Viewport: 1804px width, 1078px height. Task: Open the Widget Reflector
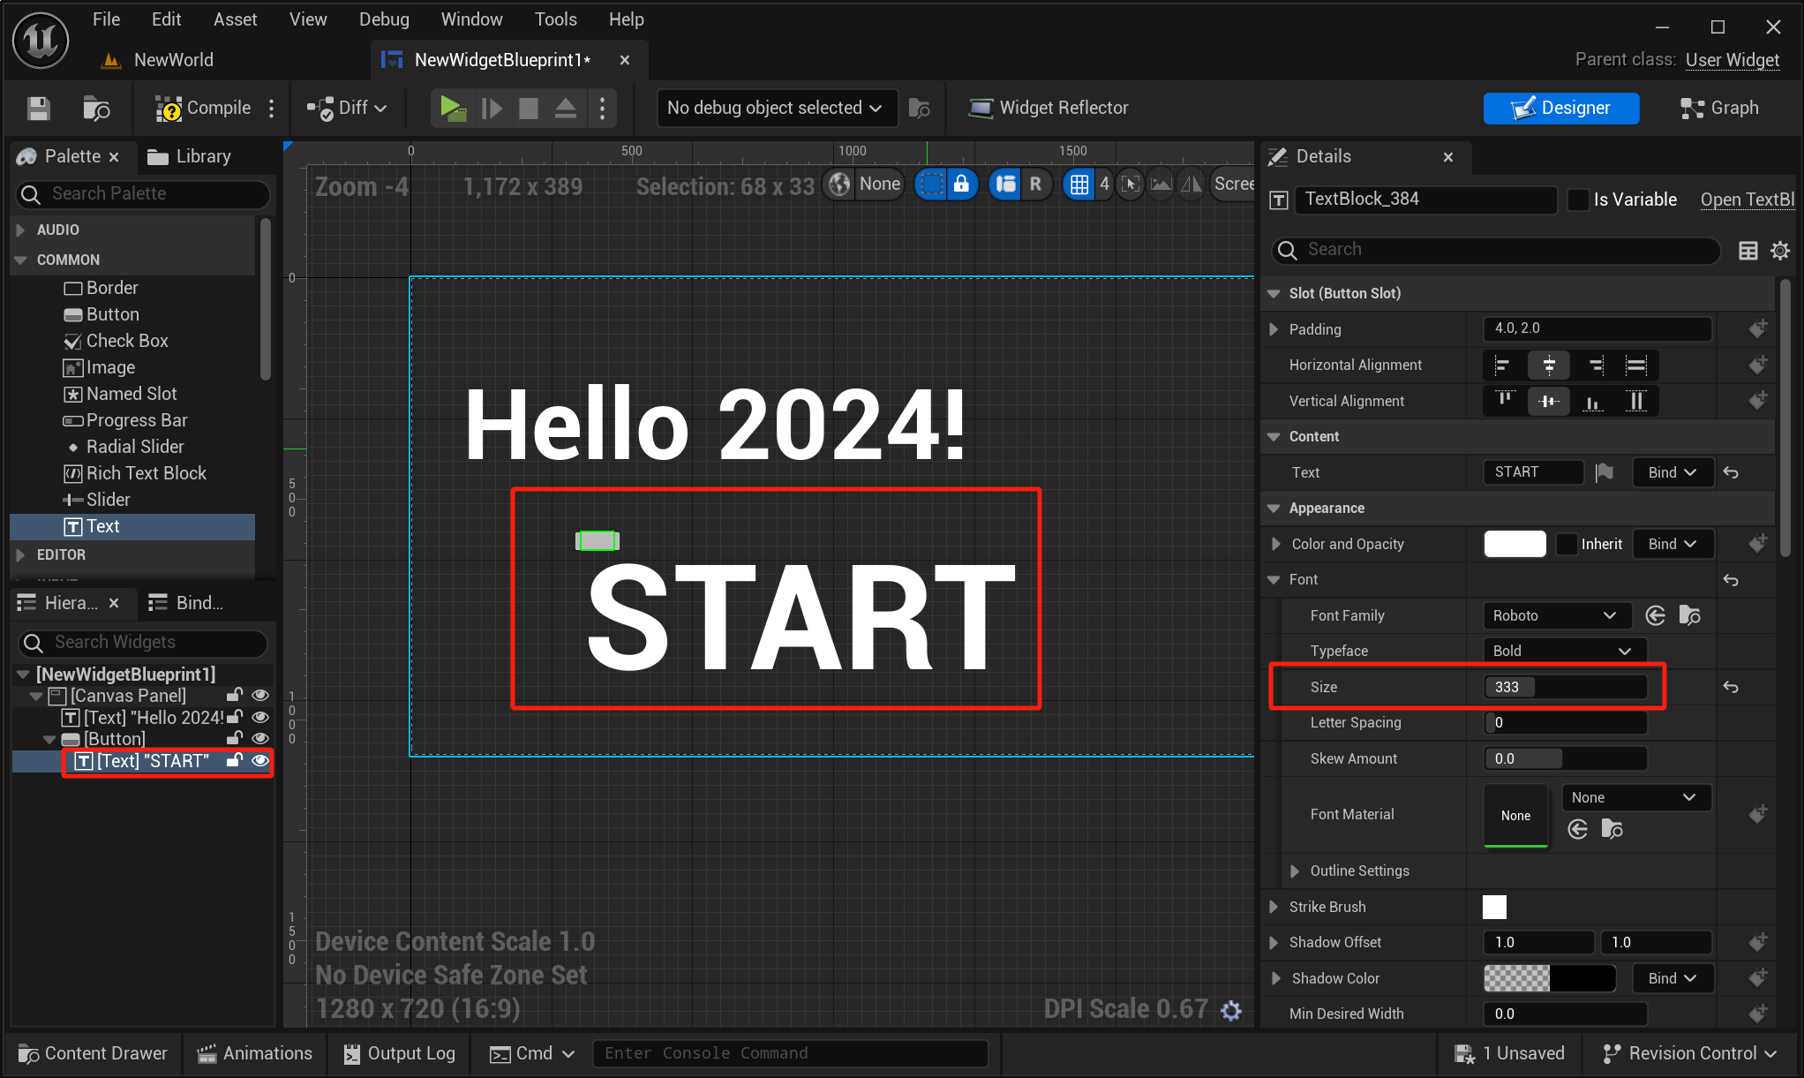click(1049, 108)
